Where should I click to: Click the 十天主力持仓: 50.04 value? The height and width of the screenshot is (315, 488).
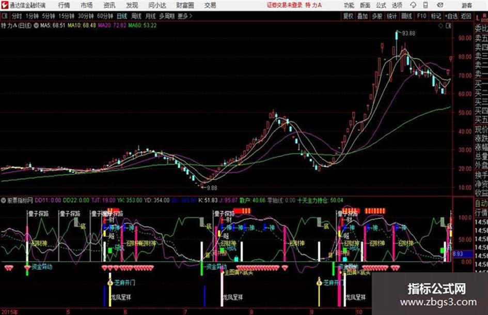(x=320, y=200)
